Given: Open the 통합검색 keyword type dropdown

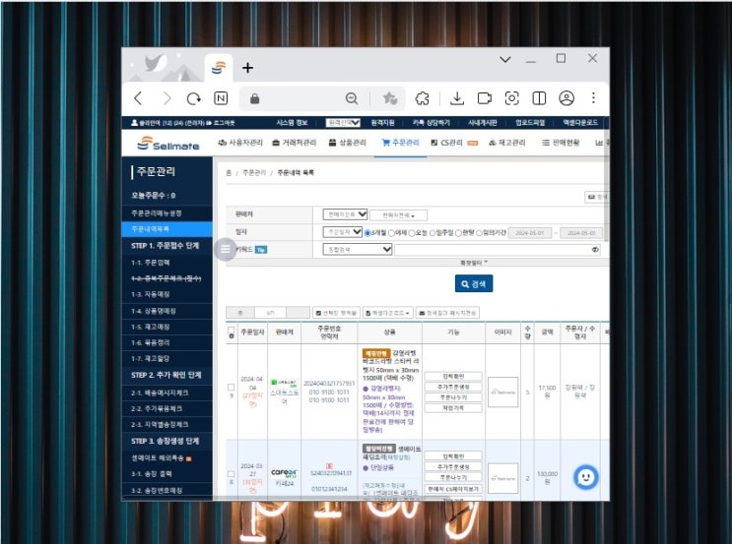Looking at the screenshot, I should click(x=357, y=250).
